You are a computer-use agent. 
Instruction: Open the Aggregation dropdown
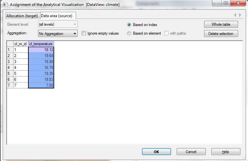click(x=58, y=34)
